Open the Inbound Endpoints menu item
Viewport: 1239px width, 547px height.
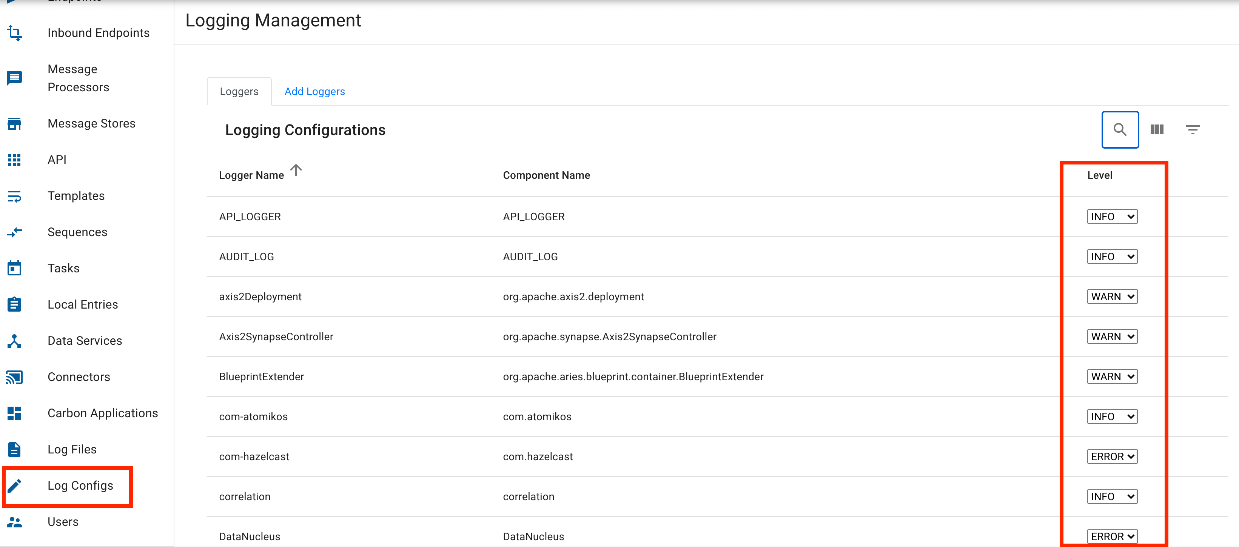(99, 33)
